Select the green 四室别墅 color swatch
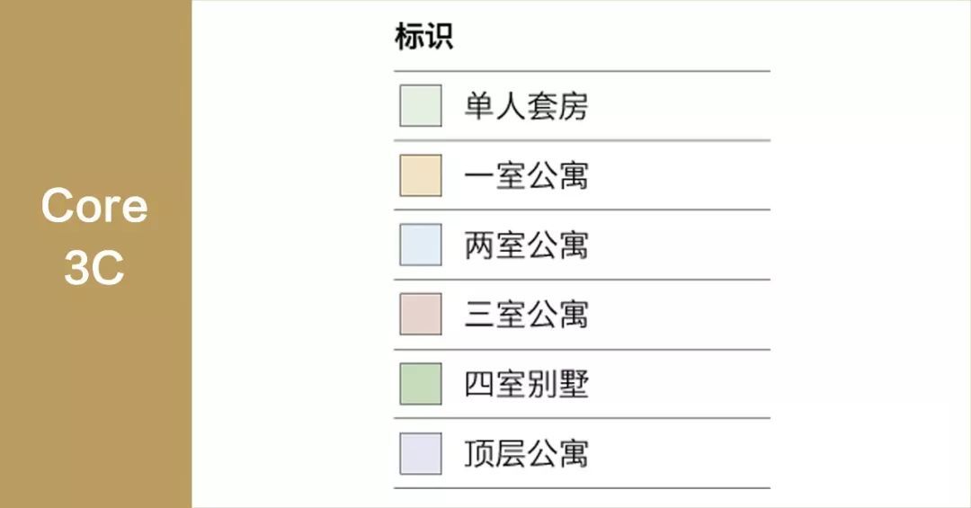971x508 pixels. pyautogui.click(x=421, y=384)
